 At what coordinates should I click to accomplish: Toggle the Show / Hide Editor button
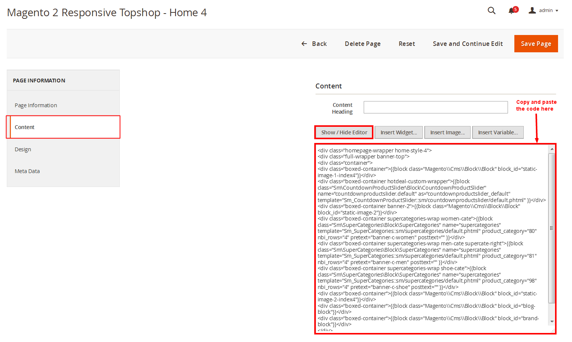pos(344,132)
